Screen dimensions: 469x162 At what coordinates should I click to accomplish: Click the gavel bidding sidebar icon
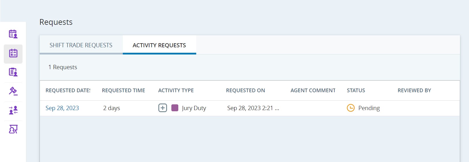pyautogui.click(x=13, y=91)
